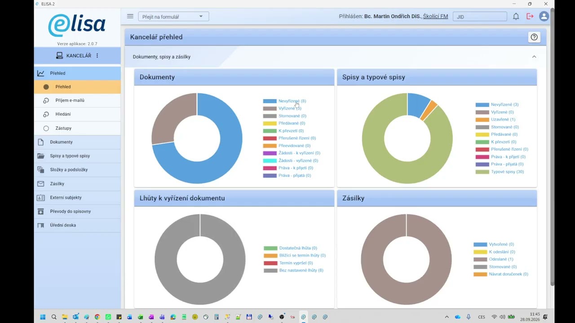Click Vytvořené (0) in Zásilky legend

tap(501, 244)
